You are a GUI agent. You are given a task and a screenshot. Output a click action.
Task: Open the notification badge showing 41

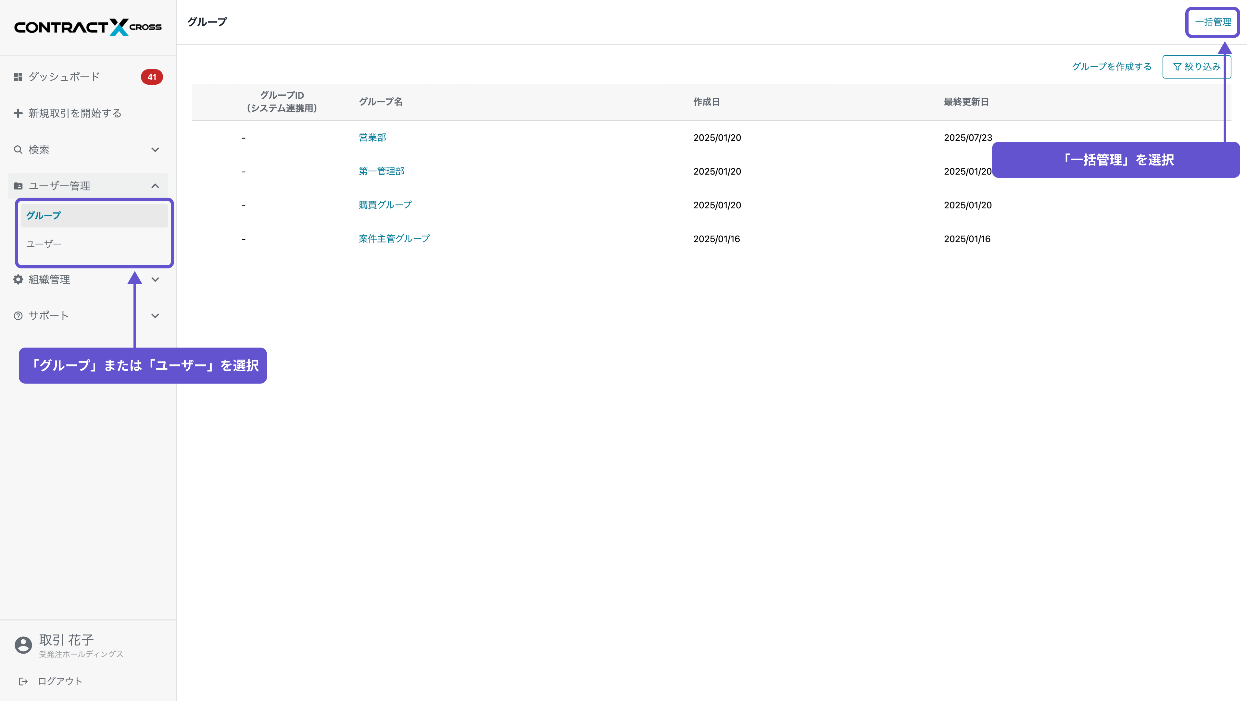click(152, 77)
